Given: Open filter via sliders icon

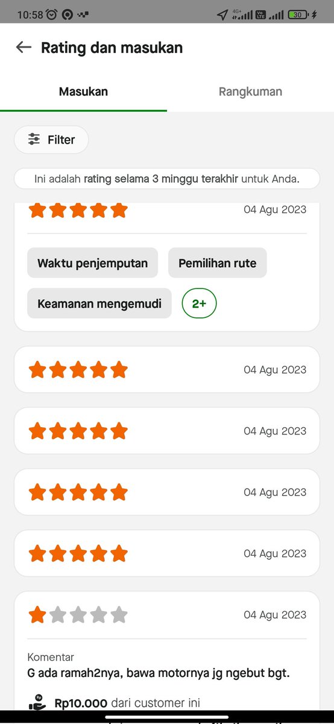Looking at the screenshot, I should pos(34,139).
